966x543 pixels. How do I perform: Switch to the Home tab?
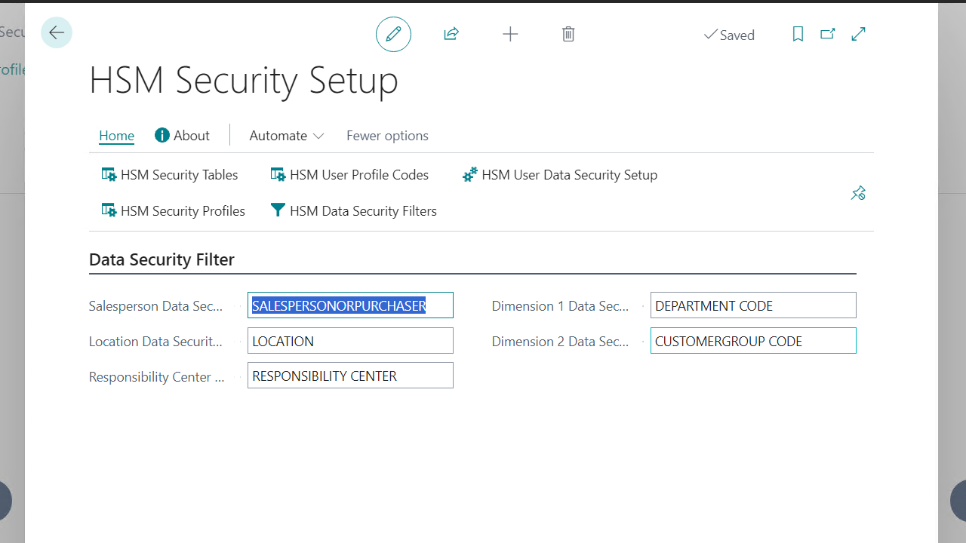coord(116,136)
